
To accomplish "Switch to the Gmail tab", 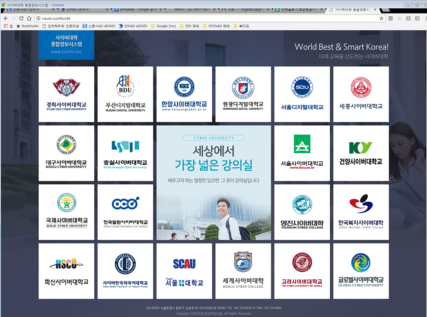I will point(245,10).
